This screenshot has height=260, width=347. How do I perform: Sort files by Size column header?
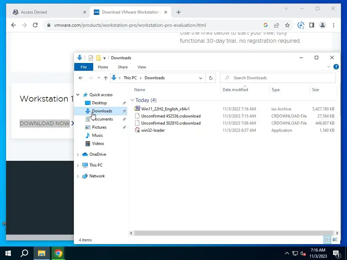tap(315, 89)
